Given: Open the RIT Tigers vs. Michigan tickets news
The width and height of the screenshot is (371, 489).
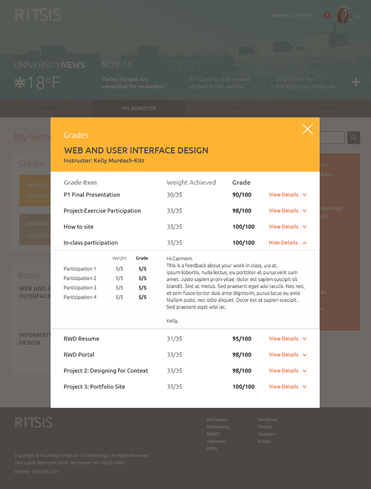Looking at the screenshot, I should (306, 83).
